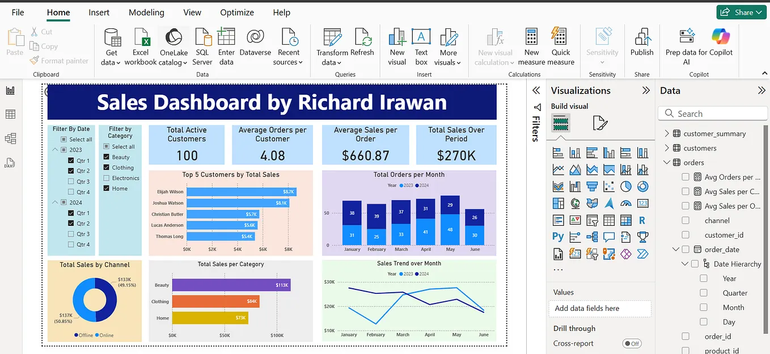This screenshot has width=770, height=354.
Task: Click the Search box in the Data pane
Action: click(712, 113)
